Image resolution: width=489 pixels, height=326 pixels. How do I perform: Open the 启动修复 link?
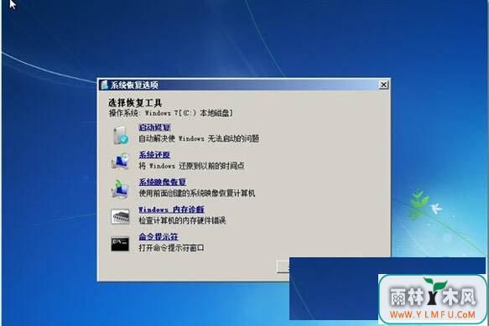(154, 127)
